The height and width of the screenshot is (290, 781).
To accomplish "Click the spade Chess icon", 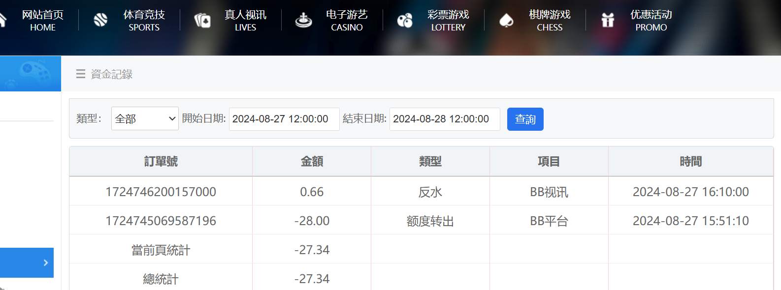I will tap(506, 20).
